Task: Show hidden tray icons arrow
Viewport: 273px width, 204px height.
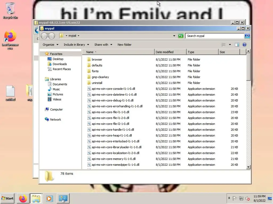Action: coord(229,198)
